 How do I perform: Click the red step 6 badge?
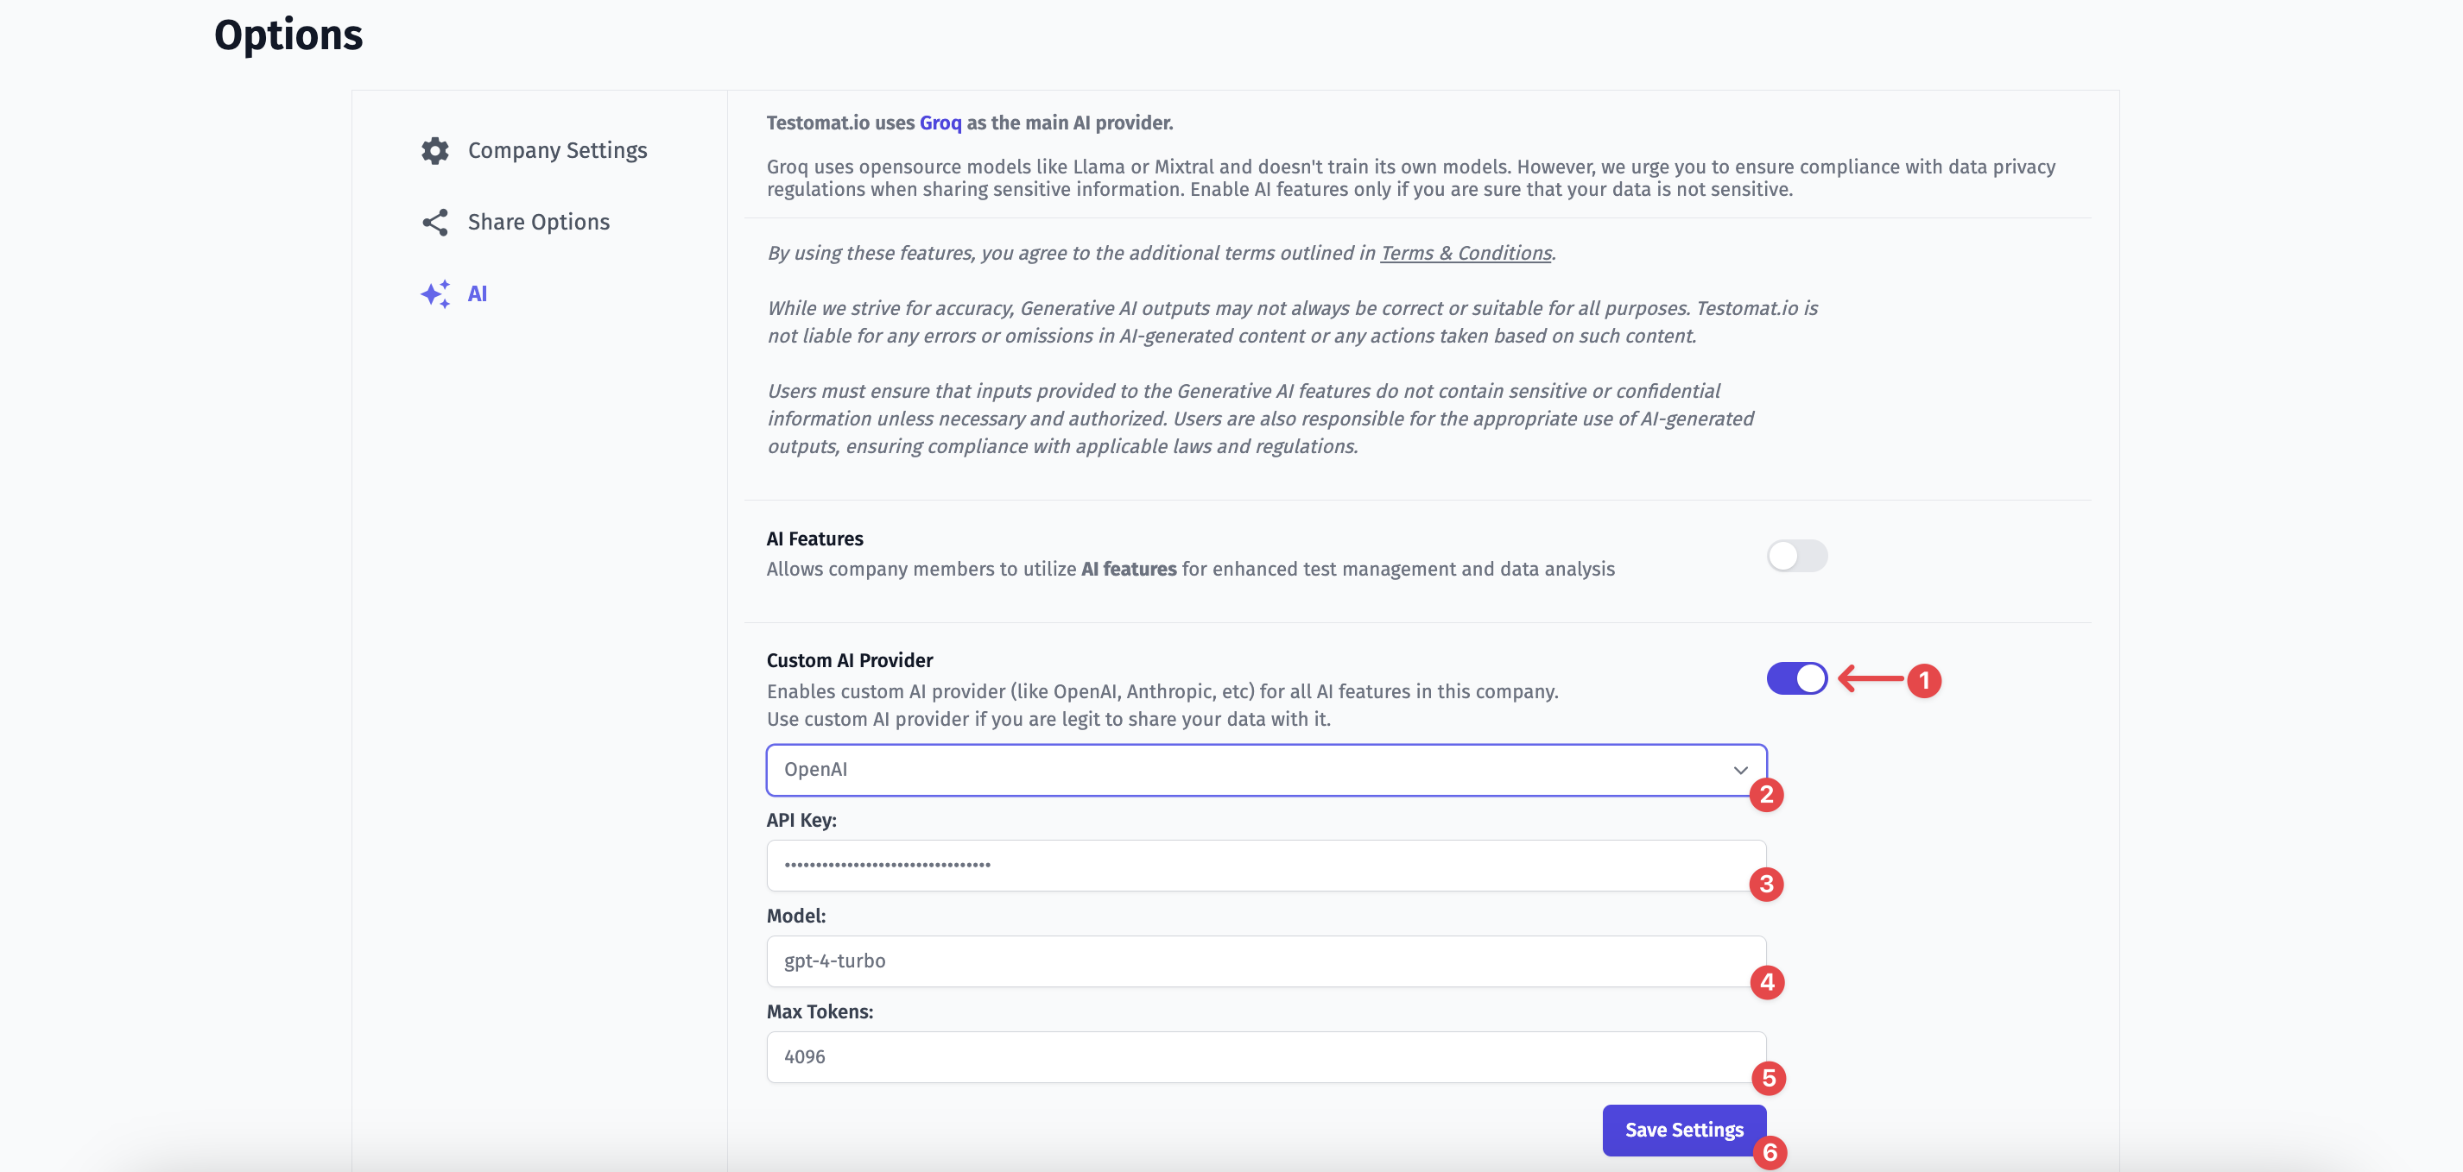click(x=1770, y=1153)
